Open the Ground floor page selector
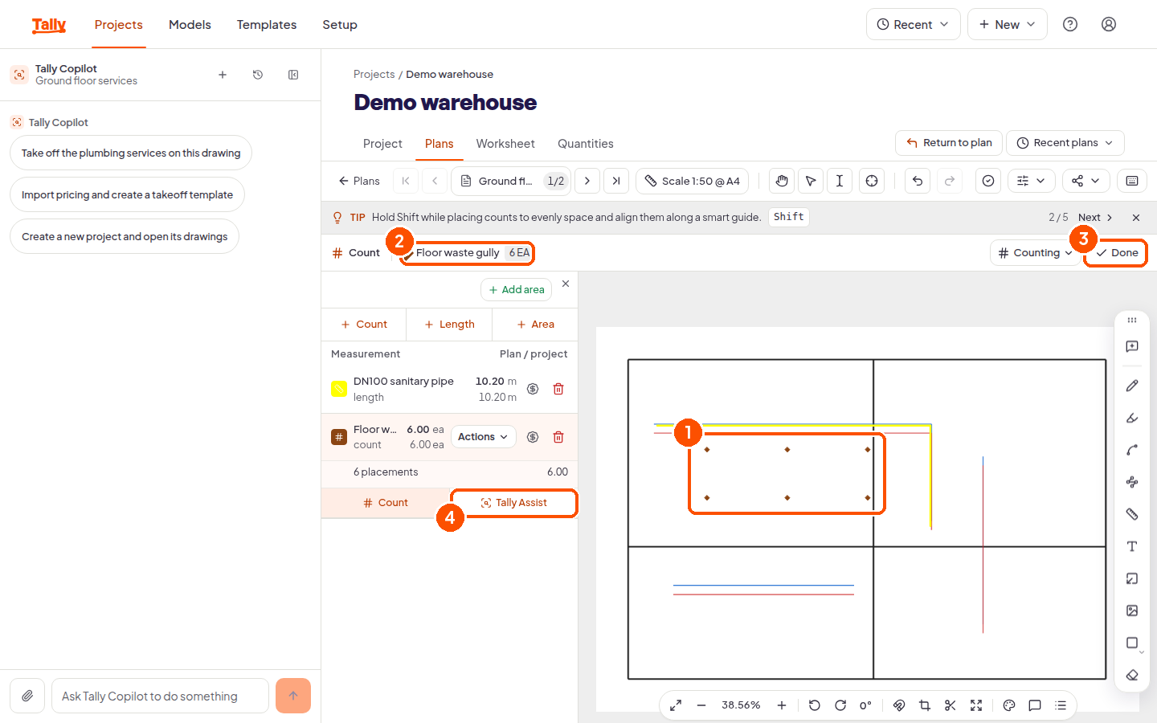Screen dimensions: 1157x723 click(x=511, y=181)
